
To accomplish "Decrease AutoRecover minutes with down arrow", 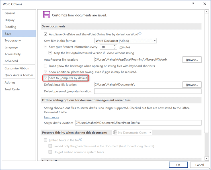I will pyautogui.click(x=115, y=48).
